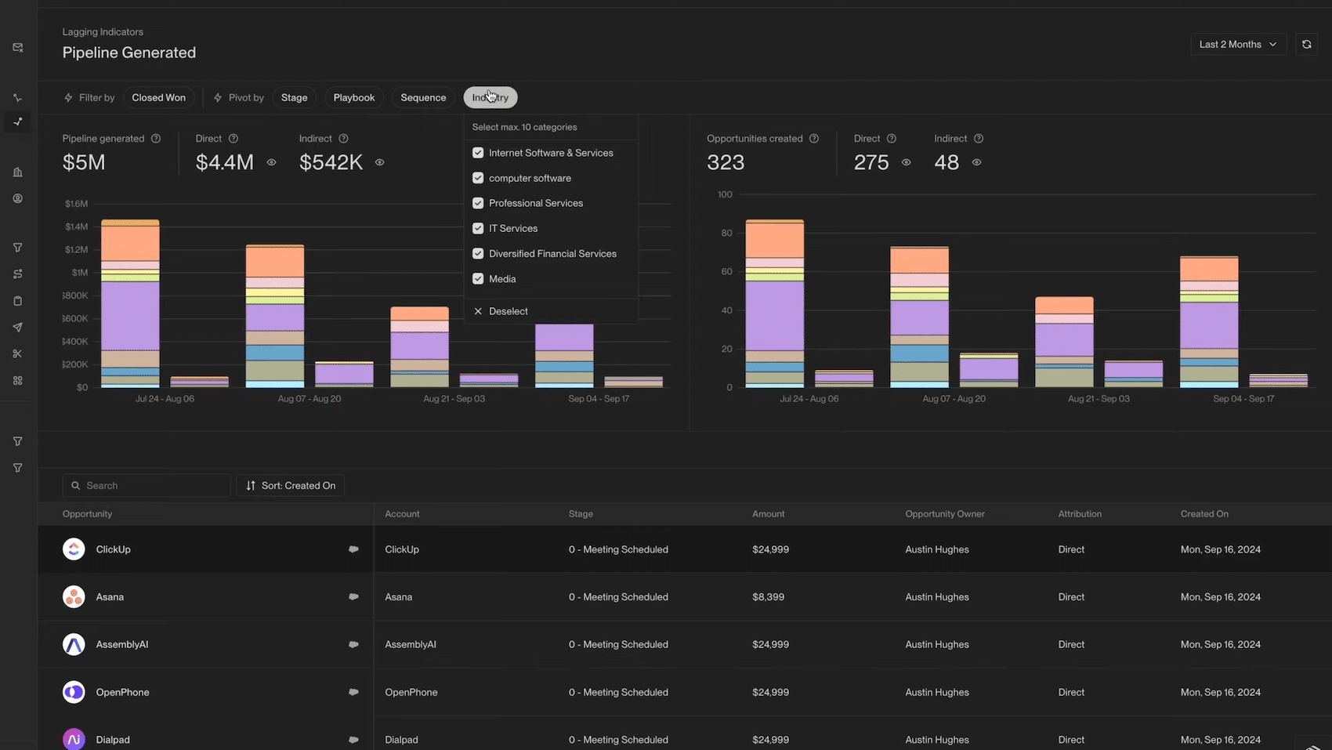Click the OpenPhone logo icon
Image resolution: width=1332 pixels, height=750 pixels.
74,692
